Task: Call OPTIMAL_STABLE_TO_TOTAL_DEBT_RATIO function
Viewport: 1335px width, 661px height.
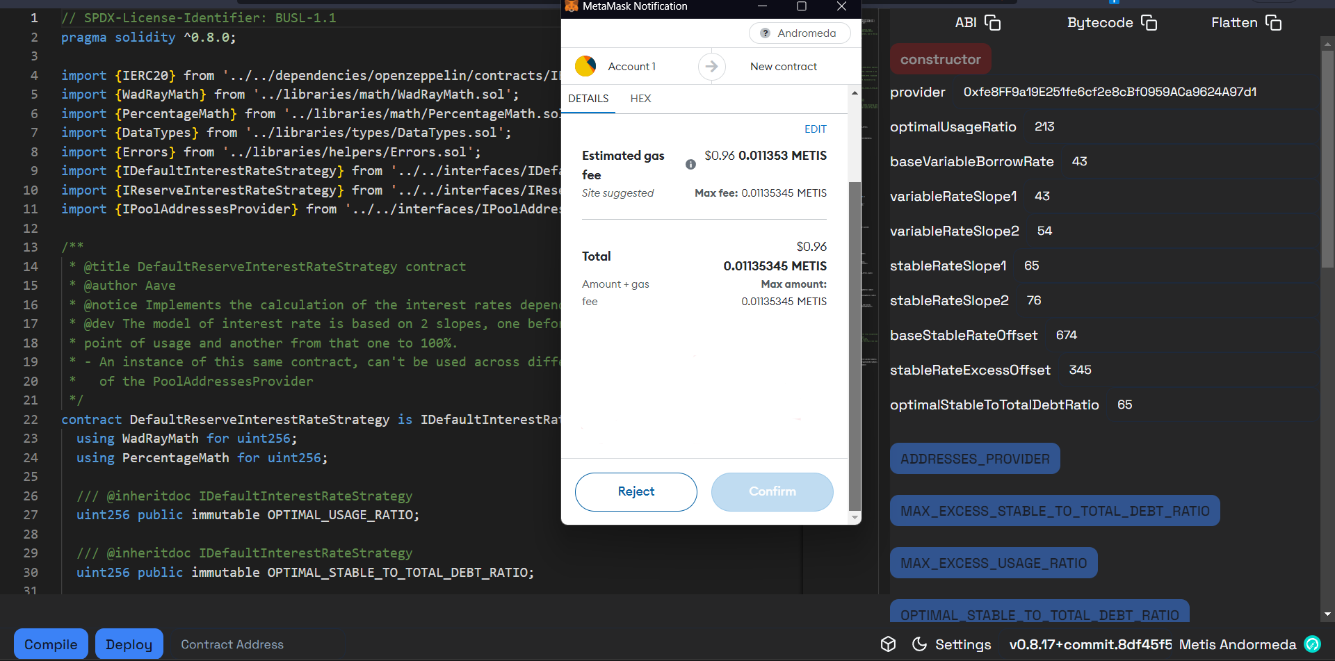Action: tap(1039, 612)
